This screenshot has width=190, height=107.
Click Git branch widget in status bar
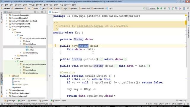[x=177, y=104]
